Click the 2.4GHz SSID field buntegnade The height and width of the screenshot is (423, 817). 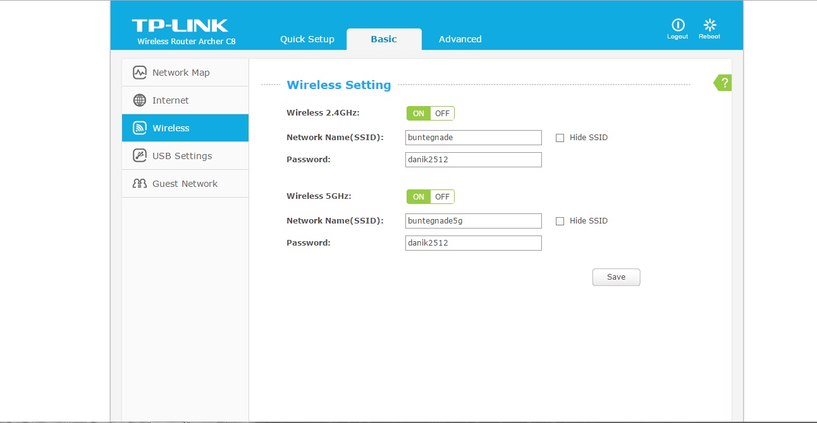point(474,138)
